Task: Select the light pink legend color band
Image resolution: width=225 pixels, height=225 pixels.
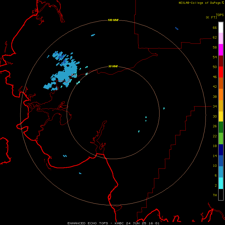Action: coord(221,38)
